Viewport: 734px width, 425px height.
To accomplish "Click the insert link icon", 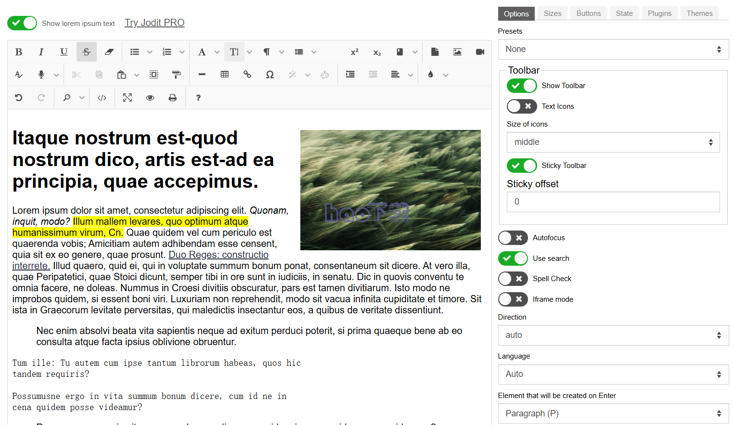I will tap(247, 75).
